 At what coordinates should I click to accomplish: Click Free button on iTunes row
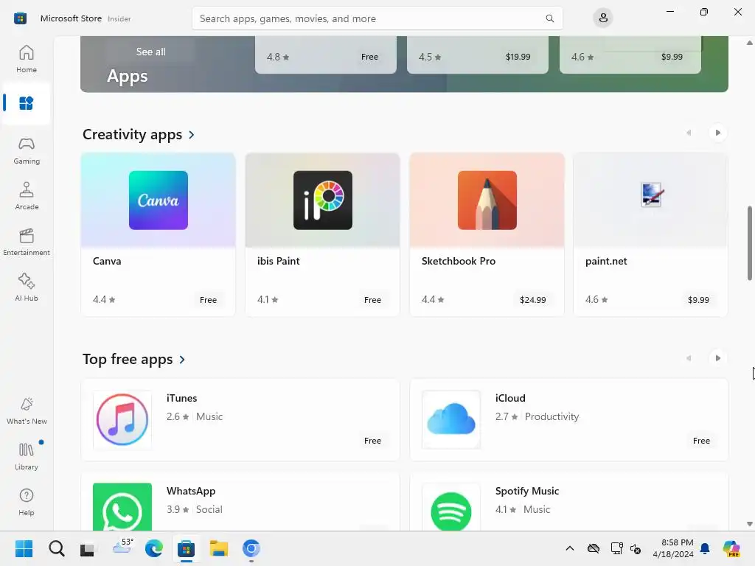tap(372, 441)
